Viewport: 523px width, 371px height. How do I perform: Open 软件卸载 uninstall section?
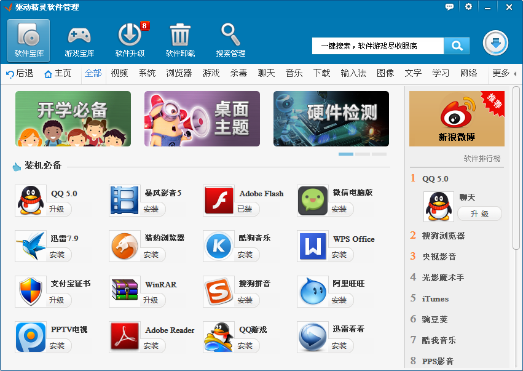[180, 41]
